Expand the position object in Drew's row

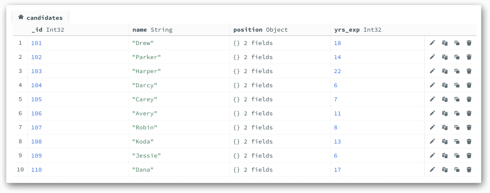tap(253, 43)
